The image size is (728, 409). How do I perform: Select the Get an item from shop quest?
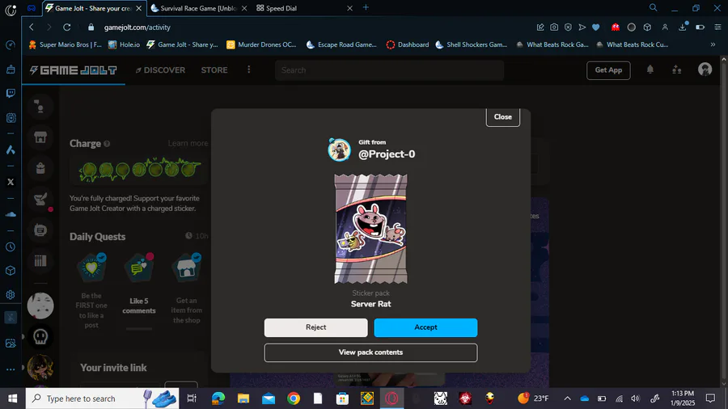coord(187,289)
